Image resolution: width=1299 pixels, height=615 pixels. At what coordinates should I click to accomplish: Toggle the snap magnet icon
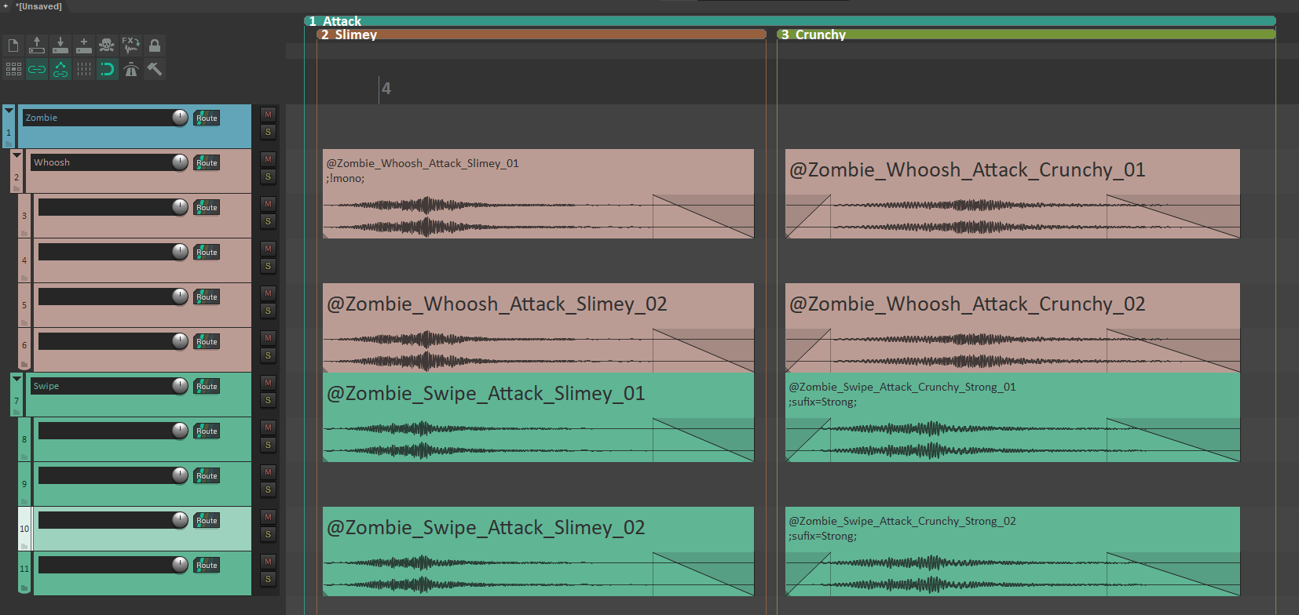point(108,69)
